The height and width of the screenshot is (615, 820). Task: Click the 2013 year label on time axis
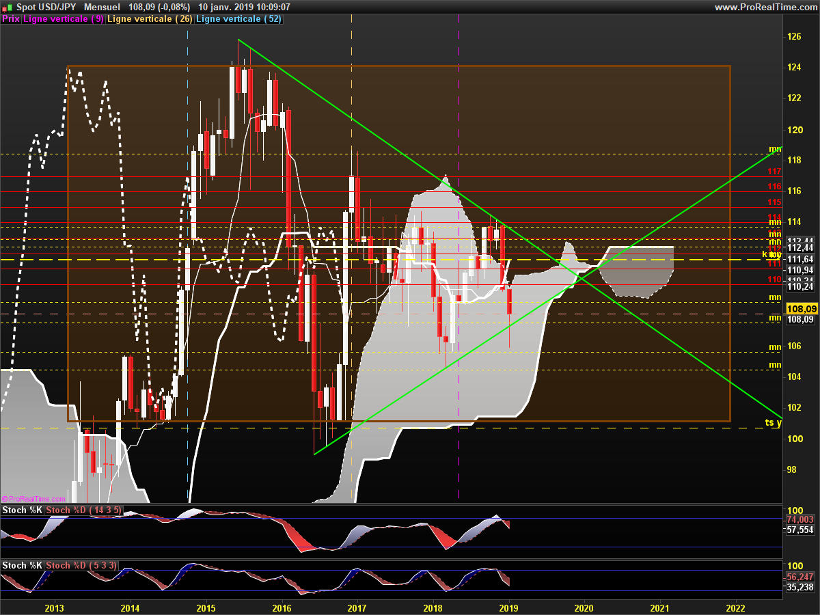pos(55,607)
